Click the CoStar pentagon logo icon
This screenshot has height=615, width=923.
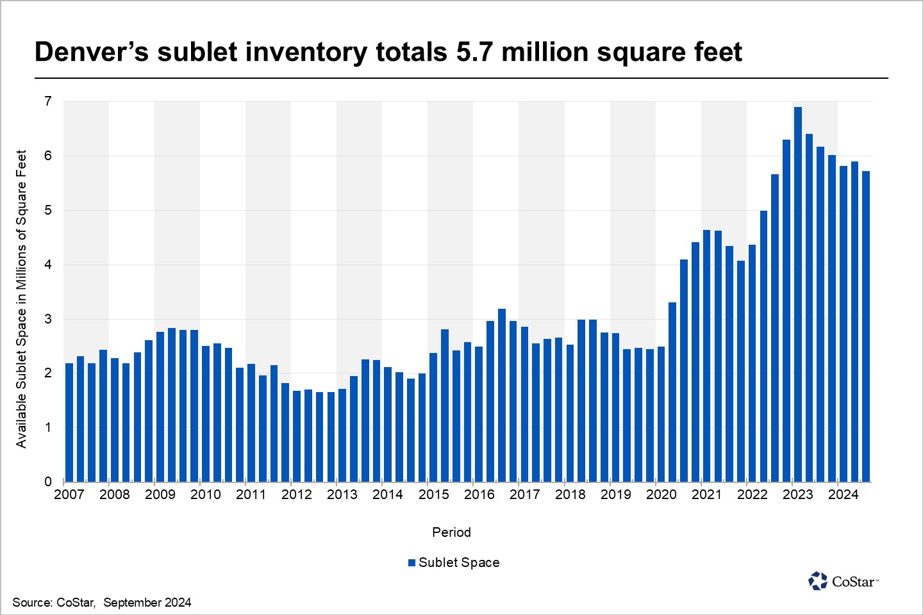pyautogui.click(x=818, y=581)
